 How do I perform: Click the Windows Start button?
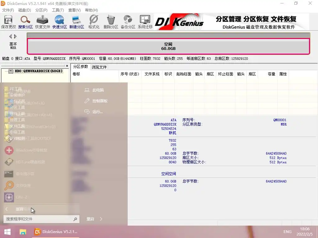tap(7, 232)
